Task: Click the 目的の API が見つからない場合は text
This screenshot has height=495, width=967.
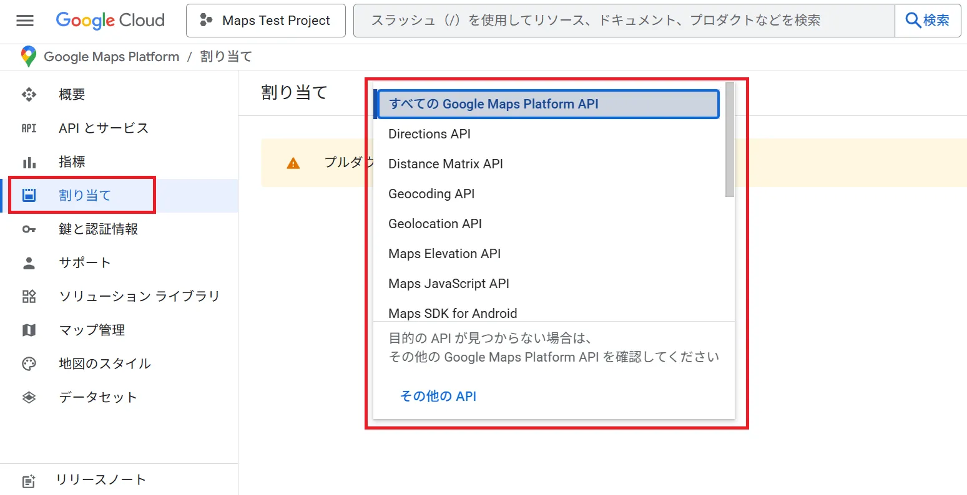Action: click(490, 338)
